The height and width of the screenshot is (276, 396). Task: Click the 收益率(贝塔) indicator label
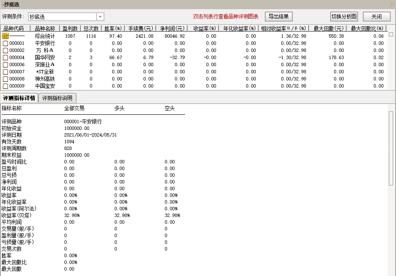[x=16, y=215]
